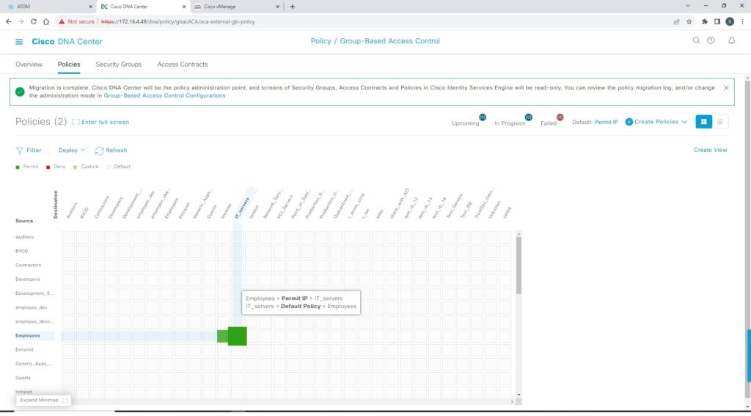Open tab search dropdown chevron

688,6
